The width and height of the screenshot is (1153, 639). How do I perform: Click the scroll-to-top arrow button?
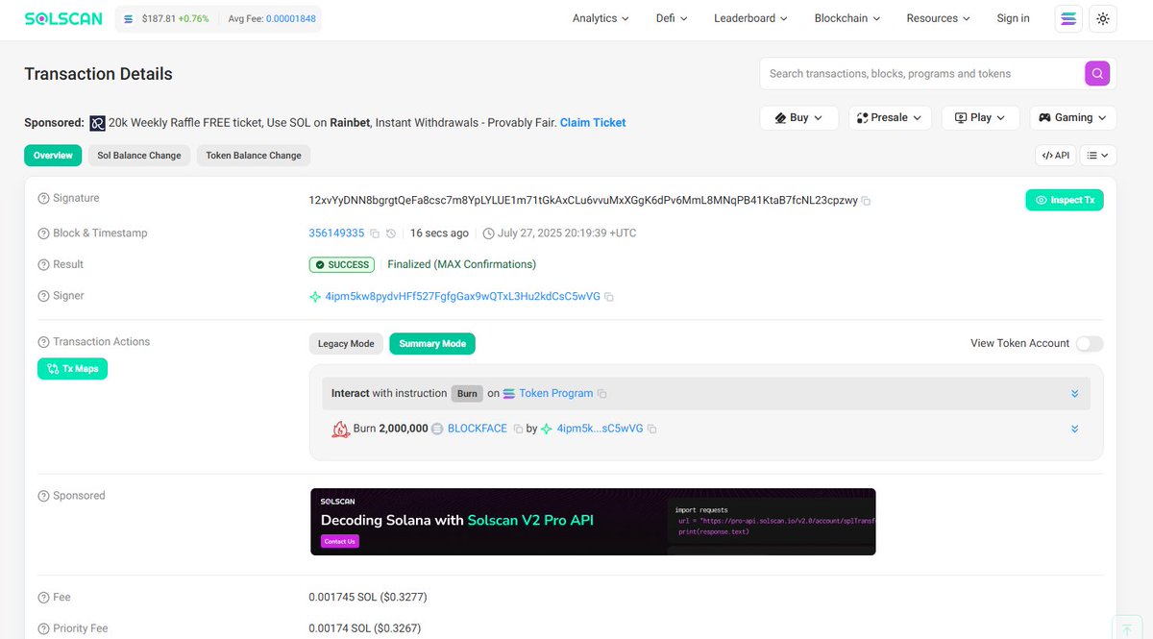[1127, 629]
